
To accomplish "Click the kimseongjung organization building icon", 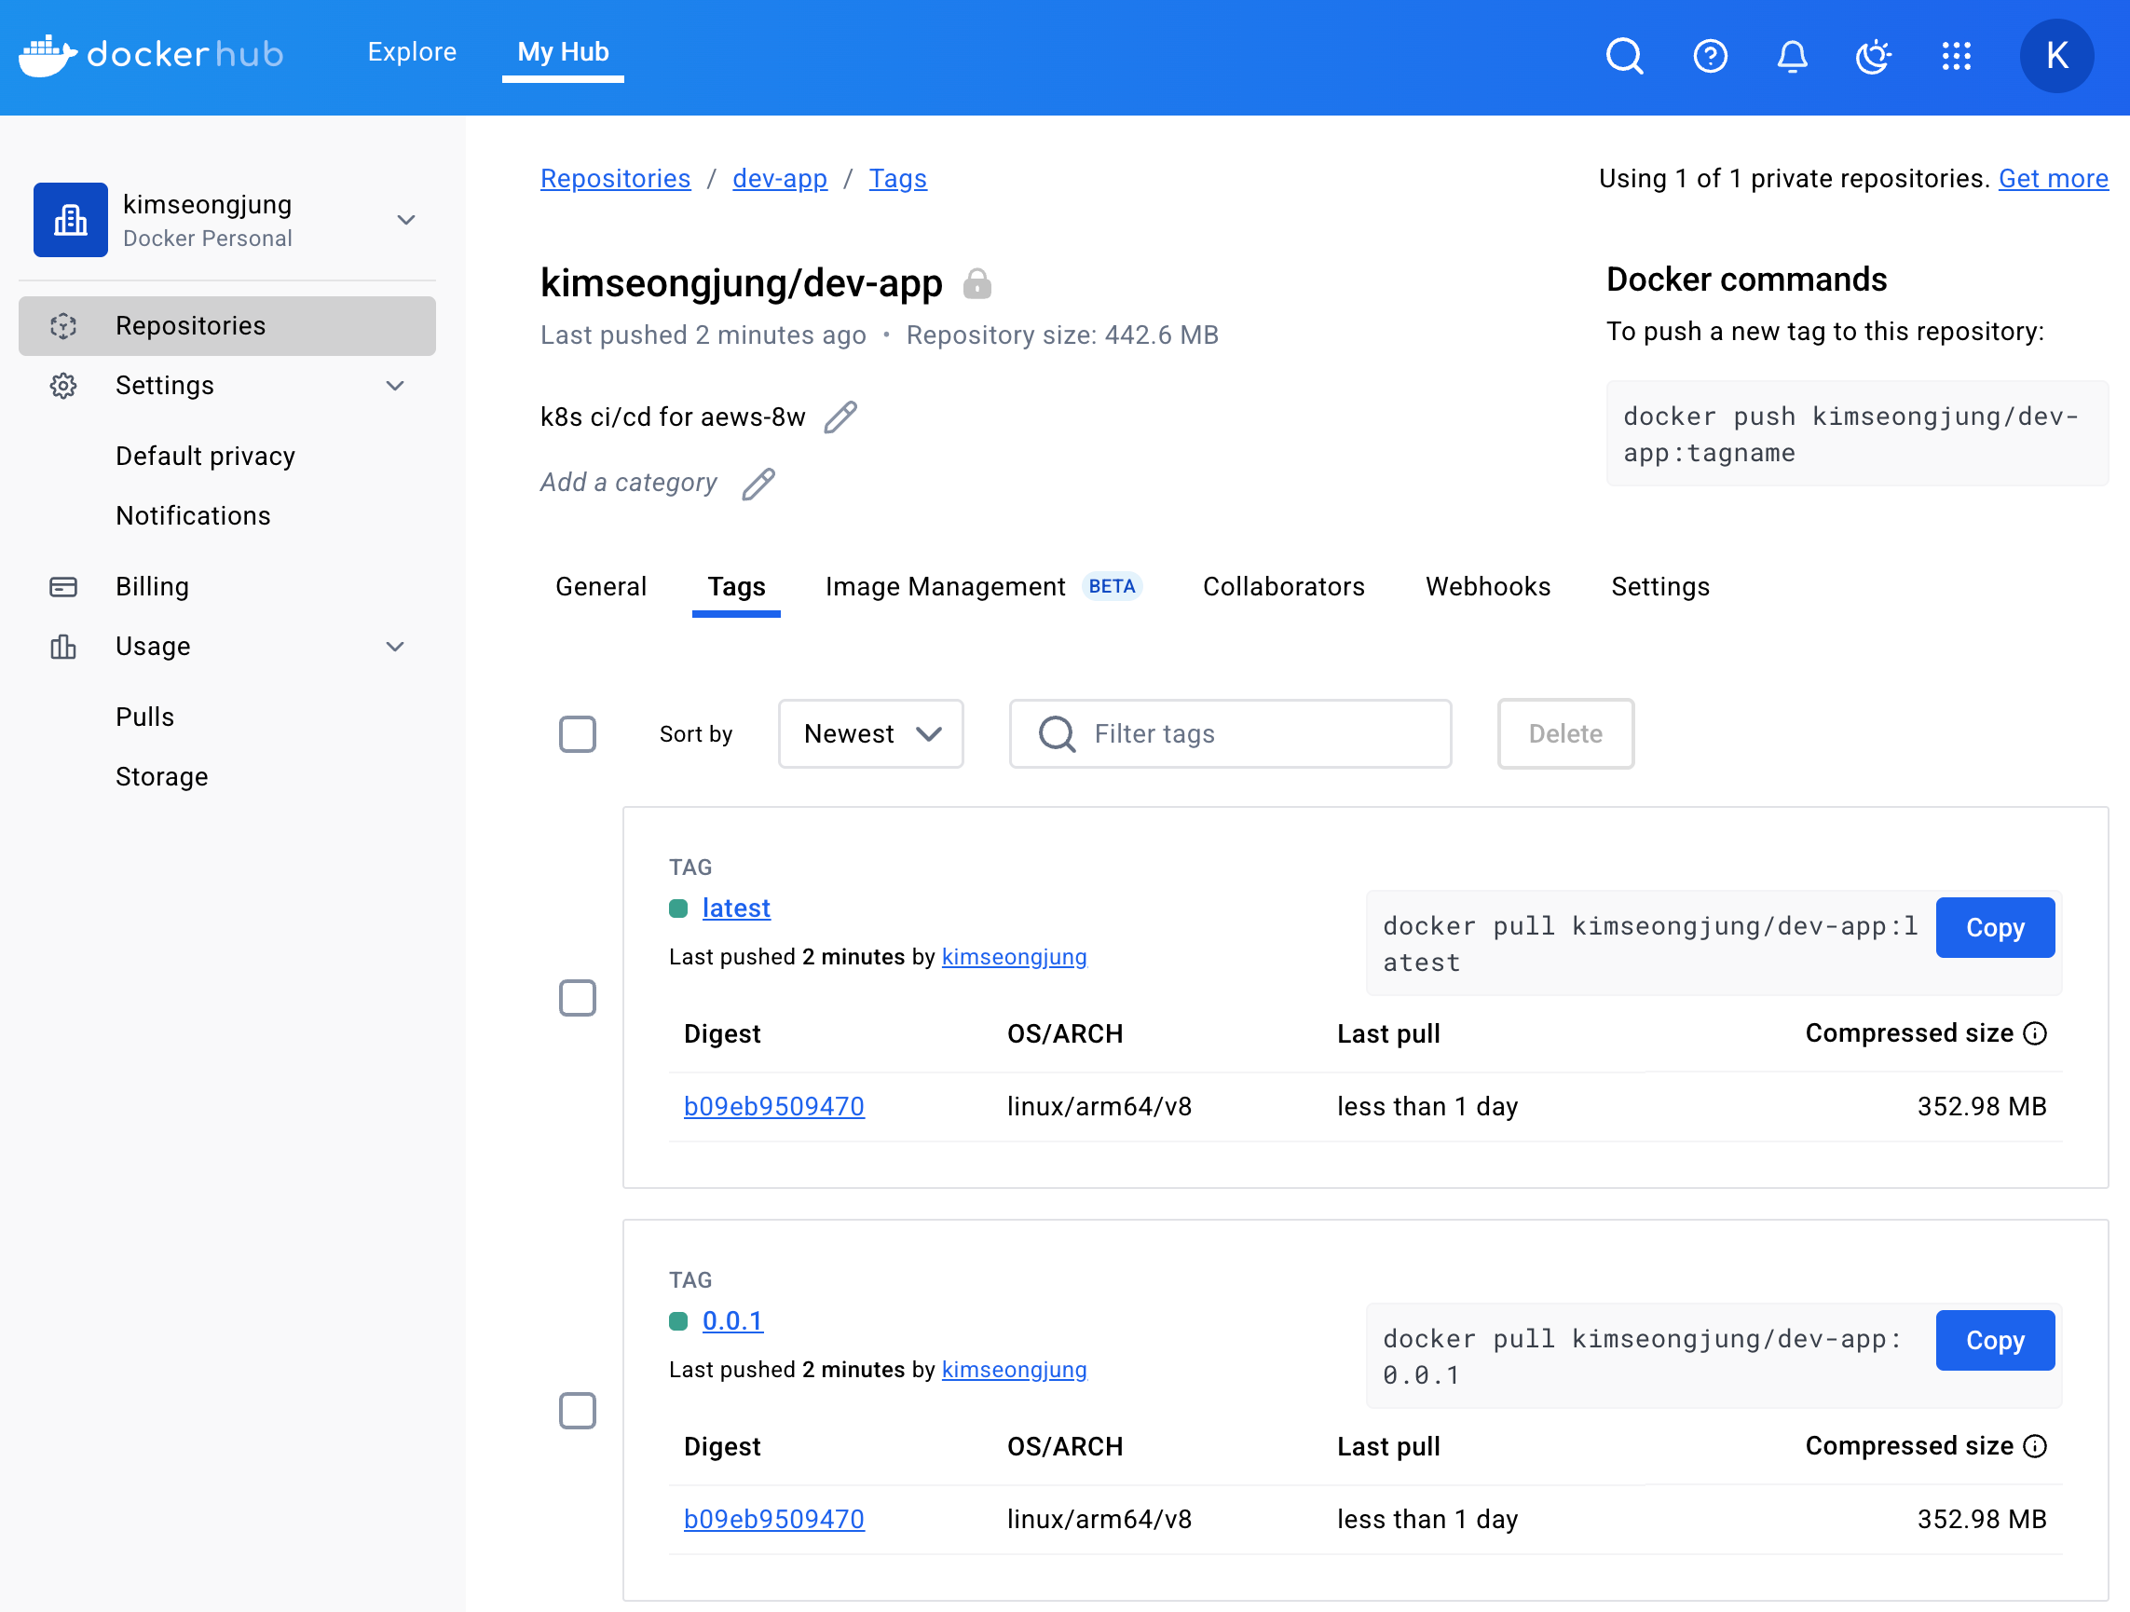I will [x=70, y=220].
